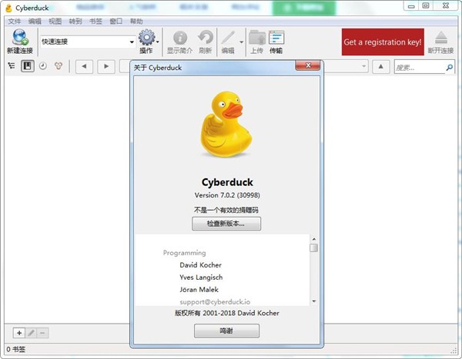Click the Get Info (显示简介) icon
The width and height of the screenshot is (462, 359).
pos(180,38)
